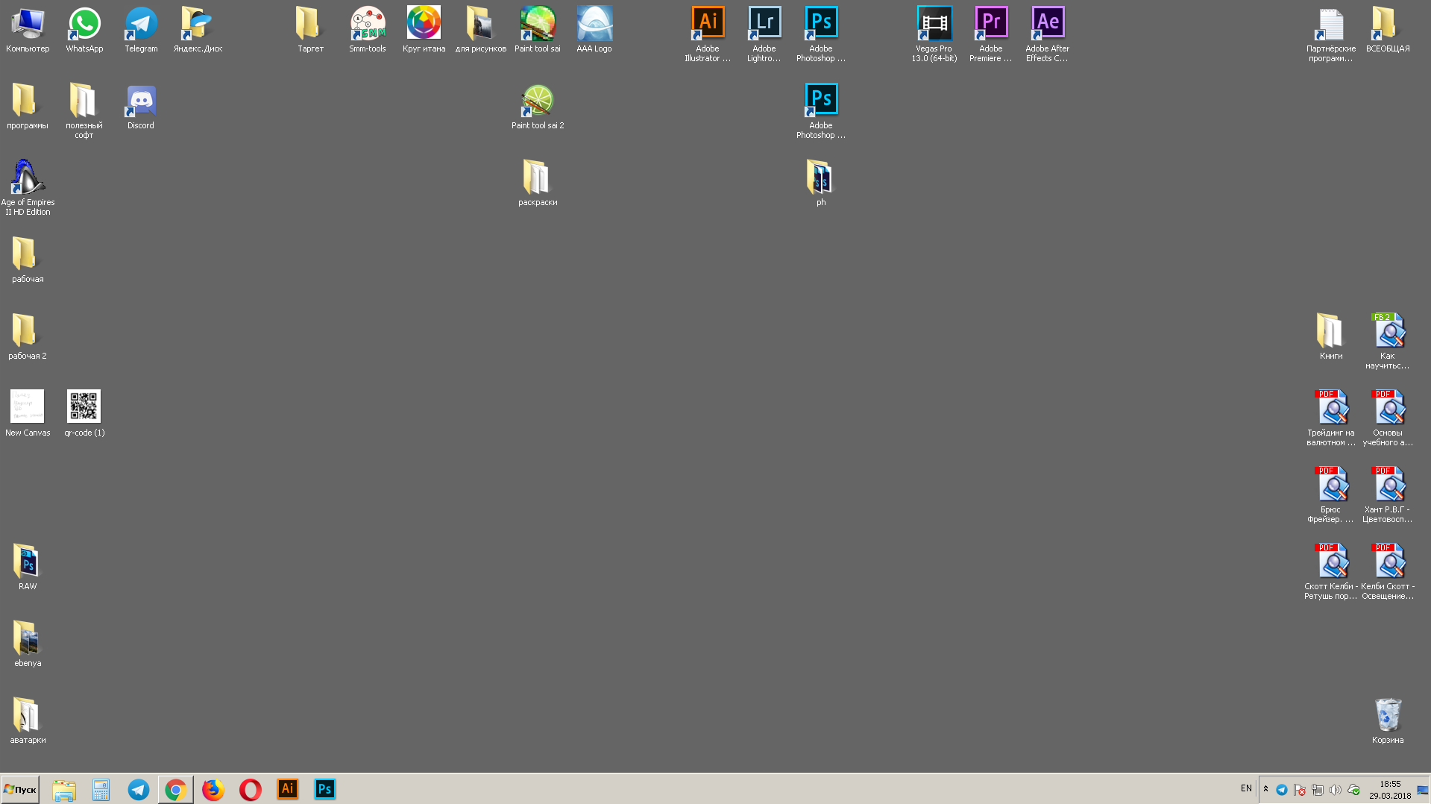Open the Telegram desktop shortcut
Image resolution: width=1431 pixels, height=804 pixels.
pos(141,30)
